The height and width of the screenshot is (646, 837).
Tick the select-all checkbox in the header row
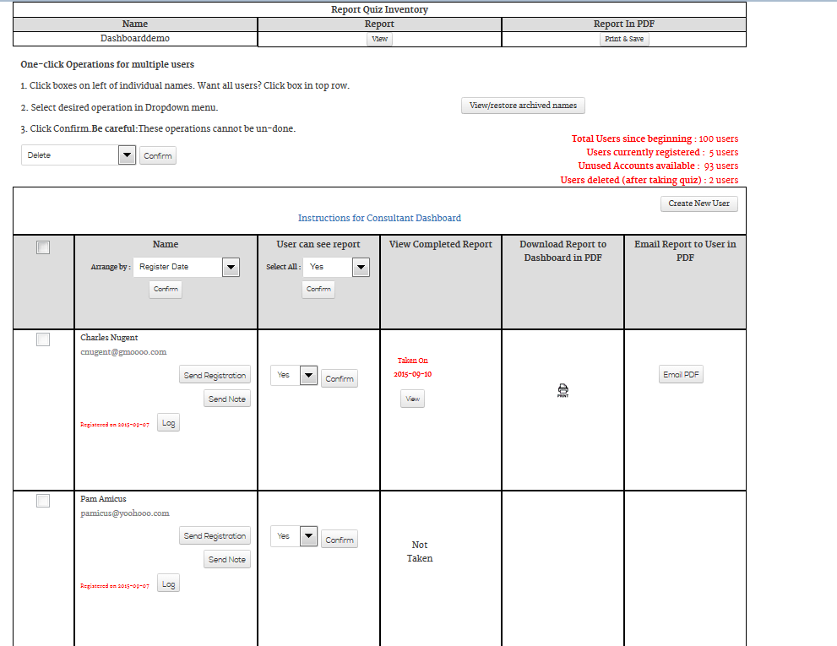[43, 247]
